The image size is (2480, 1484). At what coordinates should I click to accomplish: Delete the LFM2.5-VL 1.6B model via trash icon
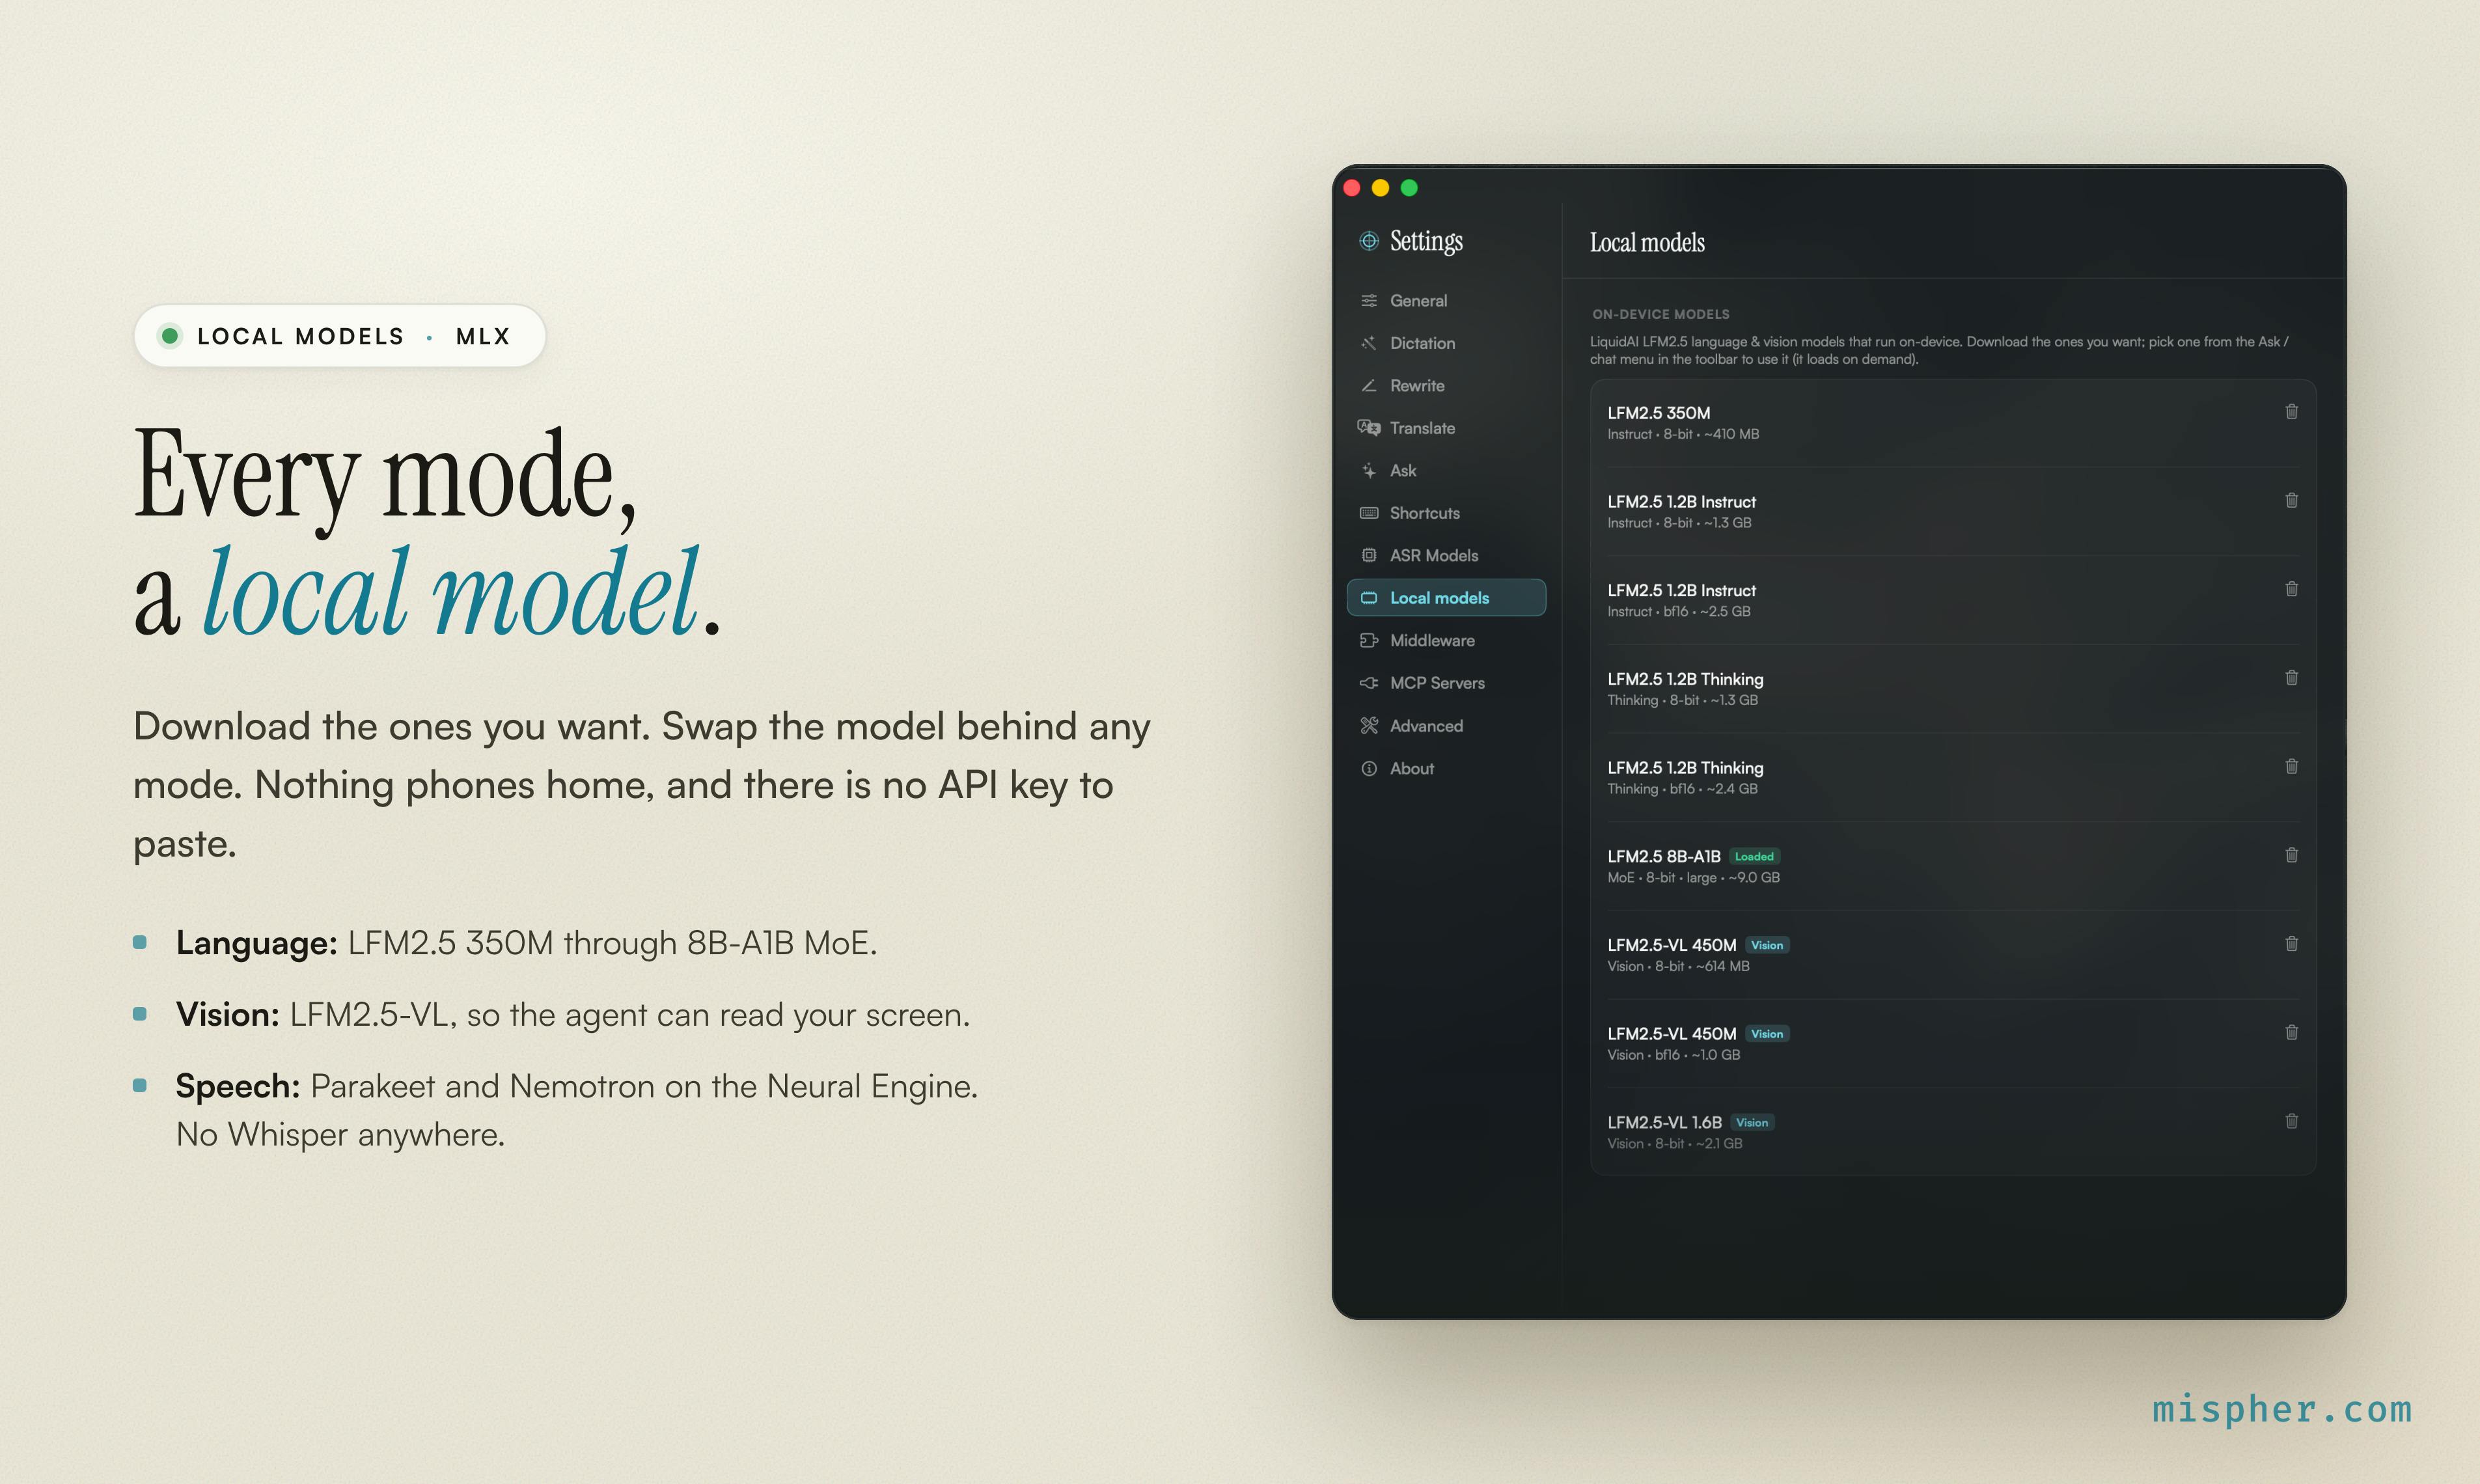point(2291,1121)
